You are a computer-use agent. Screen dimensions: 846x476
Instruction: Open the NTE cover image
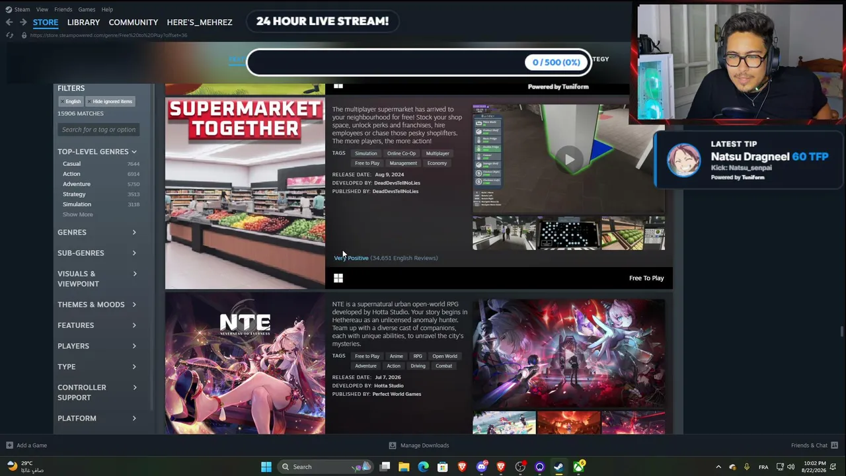coord(245,364)
